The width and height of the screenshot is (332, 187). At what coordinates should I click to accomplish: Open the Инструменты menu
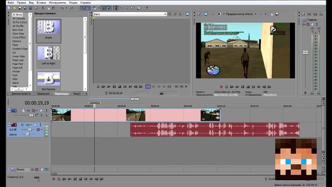[x=58, y=3]
